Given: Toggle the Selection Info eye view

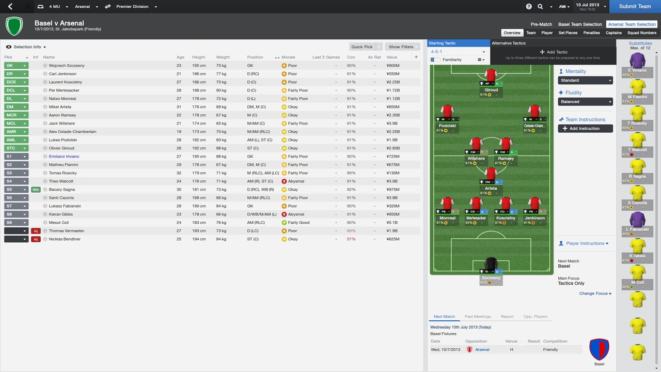Looking at the screenshot, I should [x=9, y=47].
